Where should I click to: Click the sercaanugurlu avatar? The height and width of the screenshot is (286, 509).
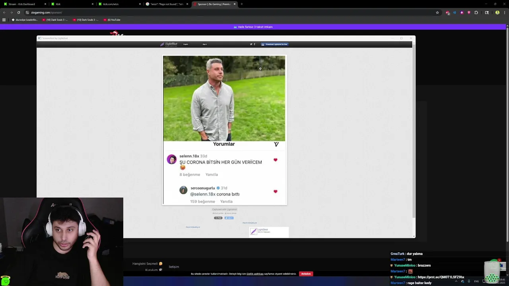(183, 190)
